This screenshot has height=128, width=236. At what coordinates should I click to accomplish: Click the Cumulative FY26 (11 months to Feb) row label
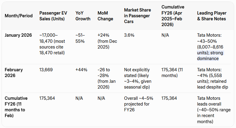tap(16, 107)
